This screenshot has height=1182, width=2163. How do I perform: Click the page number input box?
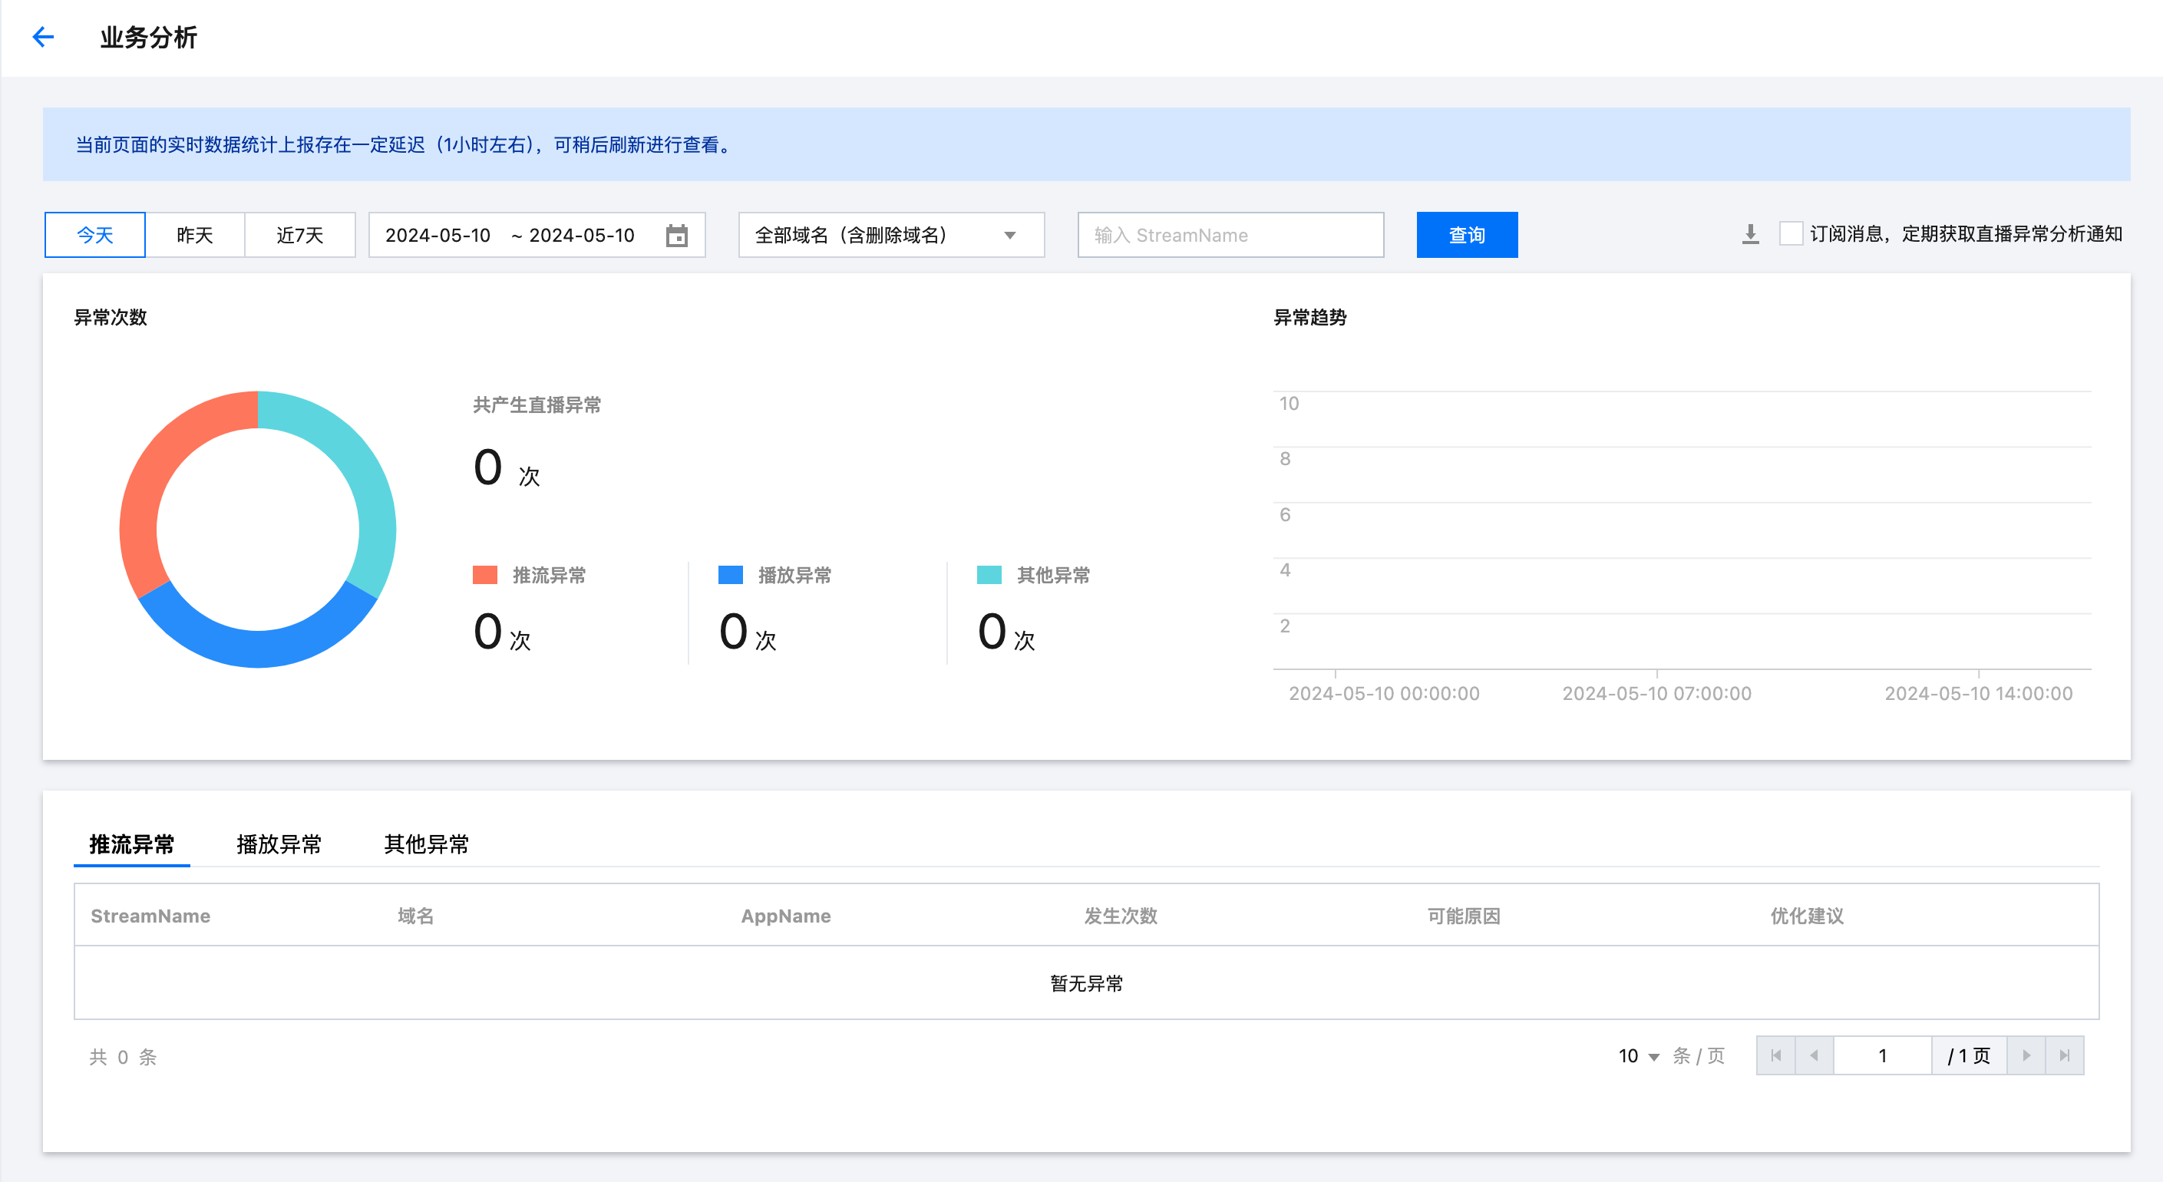click(1882, 1055)
